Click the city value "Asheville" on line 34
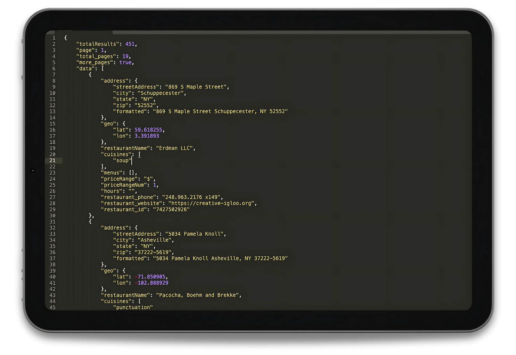Viewport: 516px width, 355px height. click(154, 240)
